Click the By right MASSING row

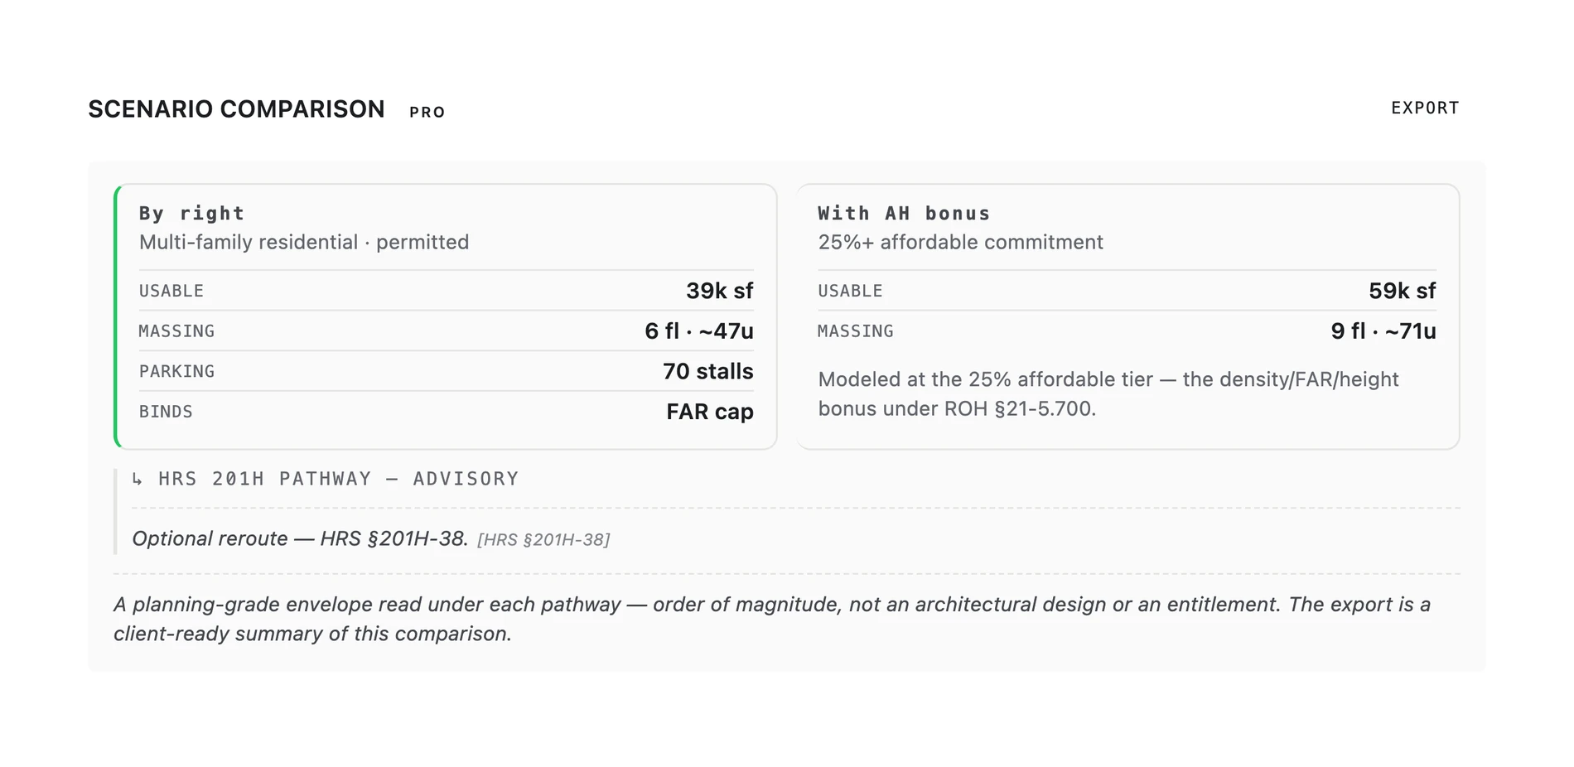click(x=446, y=331)
